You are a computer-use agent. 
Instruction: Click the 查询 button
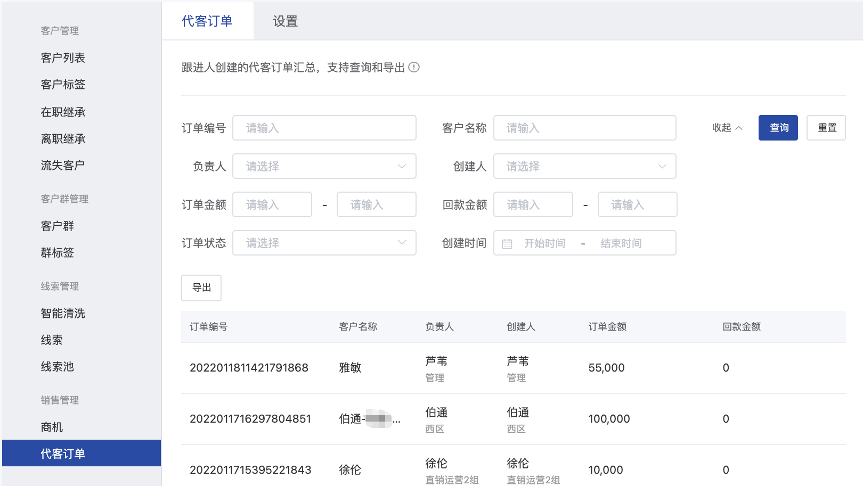pyautogui.click(x=778, y=128)
